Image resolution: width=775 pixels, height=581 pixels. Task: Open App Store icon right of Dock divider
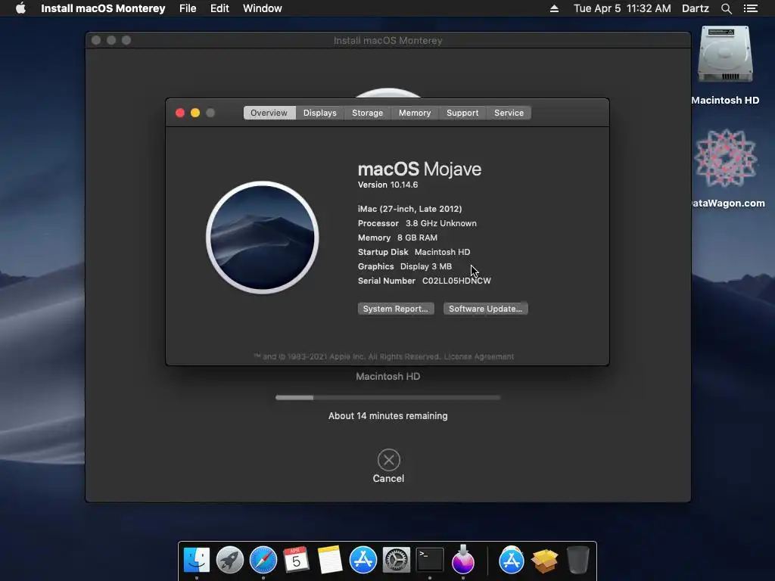pyautogui.click(x=511, y=560)
